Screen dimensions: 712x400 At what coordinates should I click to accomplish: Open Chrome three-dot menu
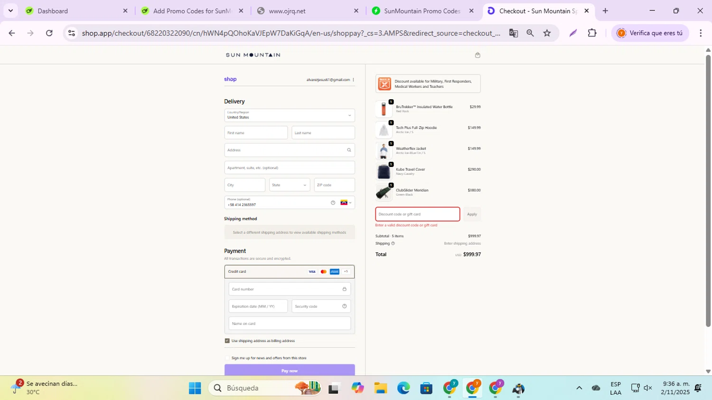[701, 33]
